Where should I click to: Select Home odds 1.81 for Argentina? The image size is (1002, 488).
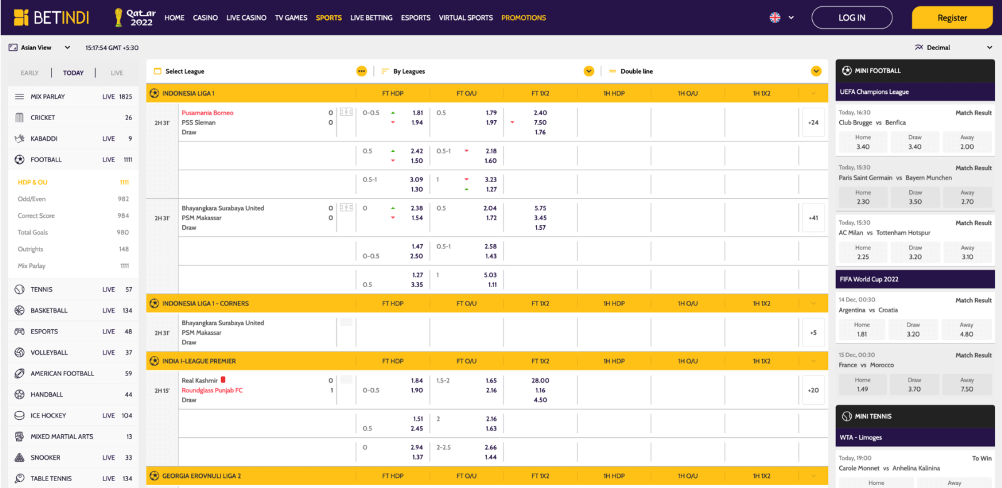(x=862, y=330)
